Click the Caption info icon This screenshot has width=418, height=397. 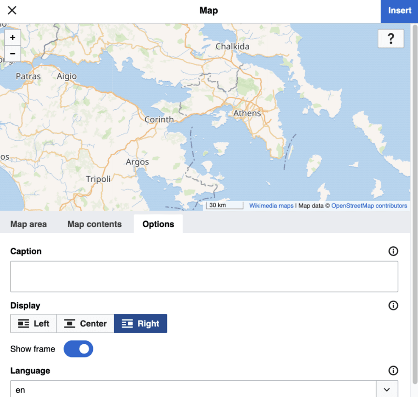point(393,251)
